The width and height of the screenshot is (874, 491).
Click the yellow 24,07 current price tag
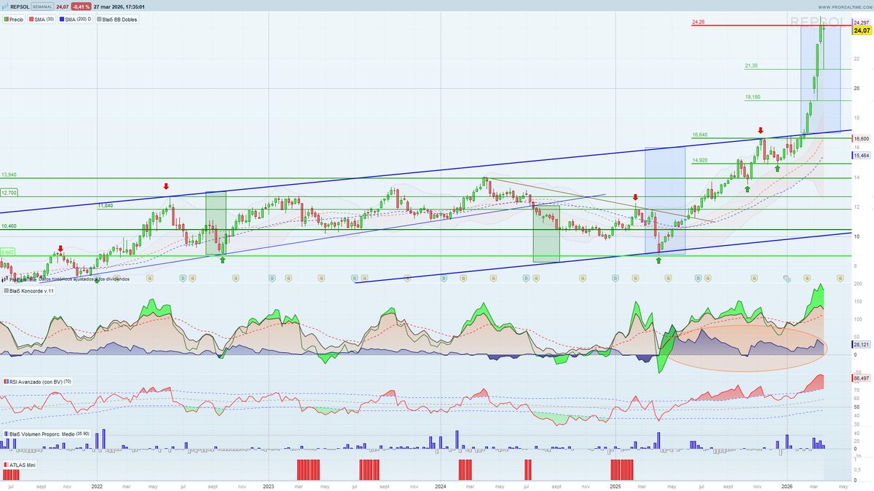[862, 31]
